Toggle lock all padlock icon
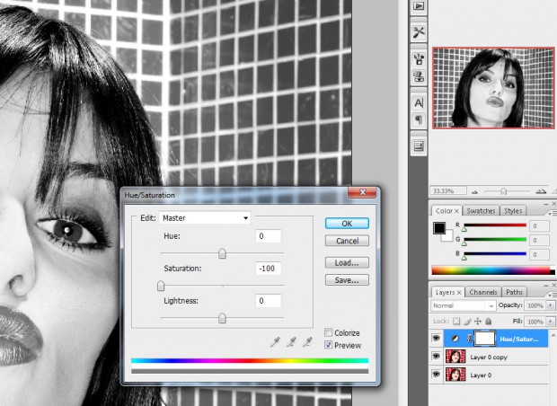 tap(489, 322)
